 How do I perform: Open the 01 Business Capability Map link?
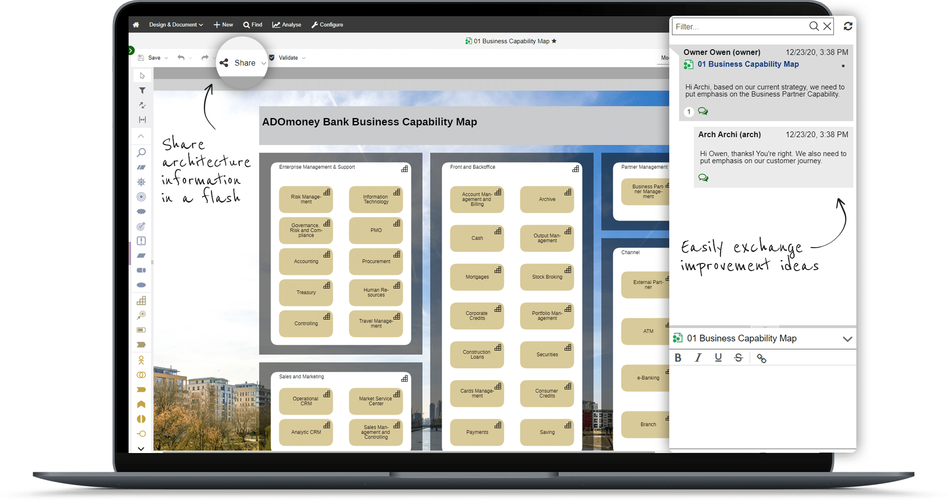point(748,64)
